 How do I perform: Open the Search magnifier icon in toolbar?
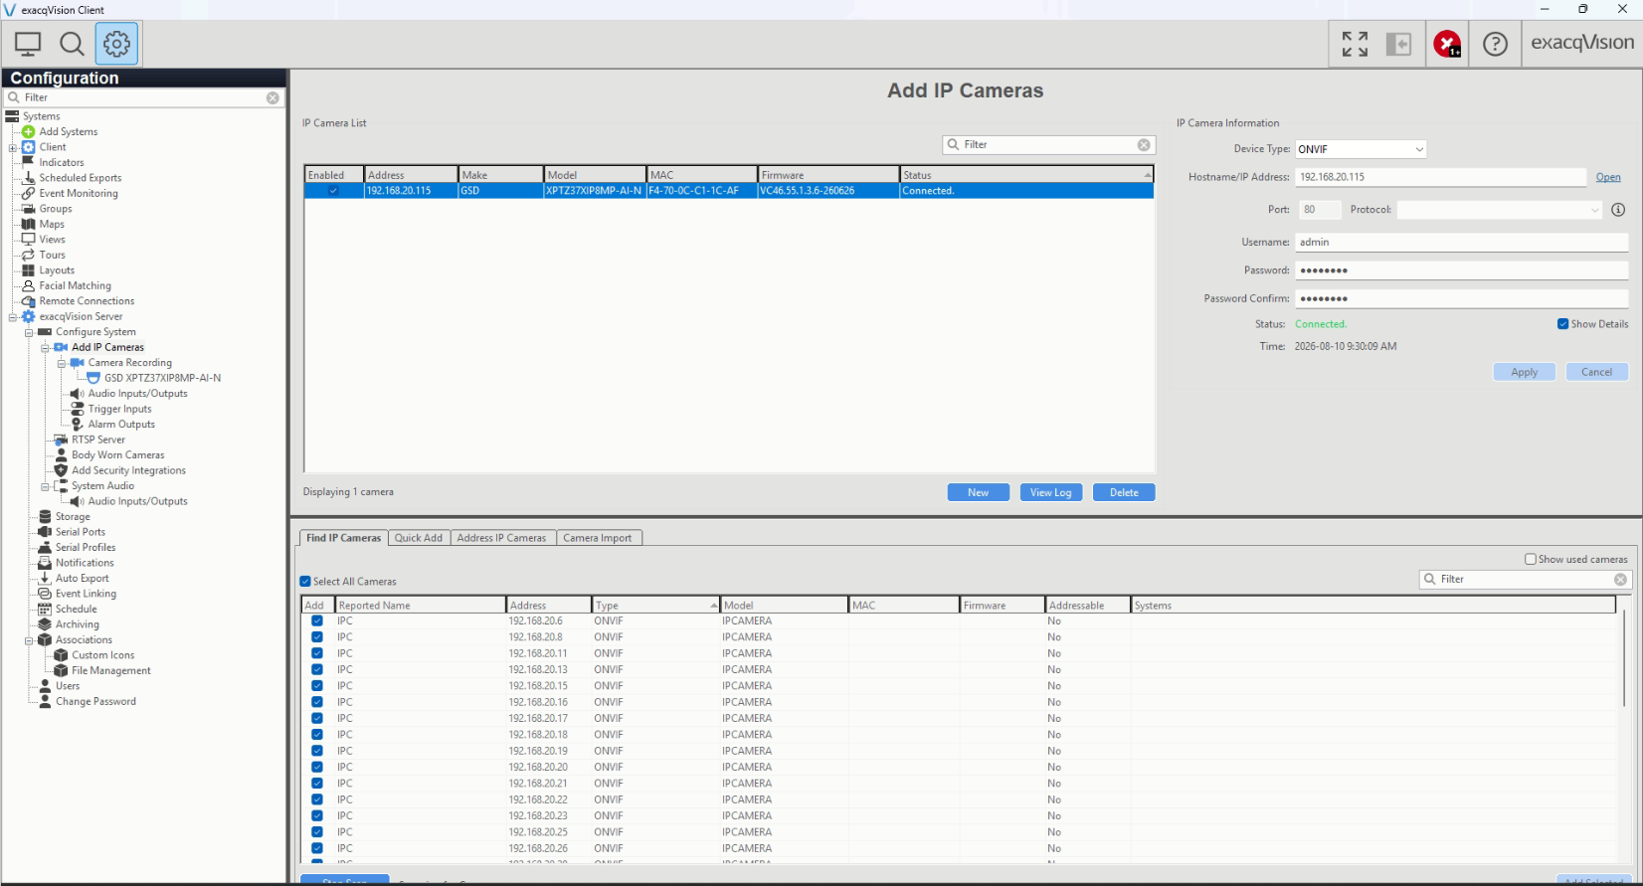72,44
